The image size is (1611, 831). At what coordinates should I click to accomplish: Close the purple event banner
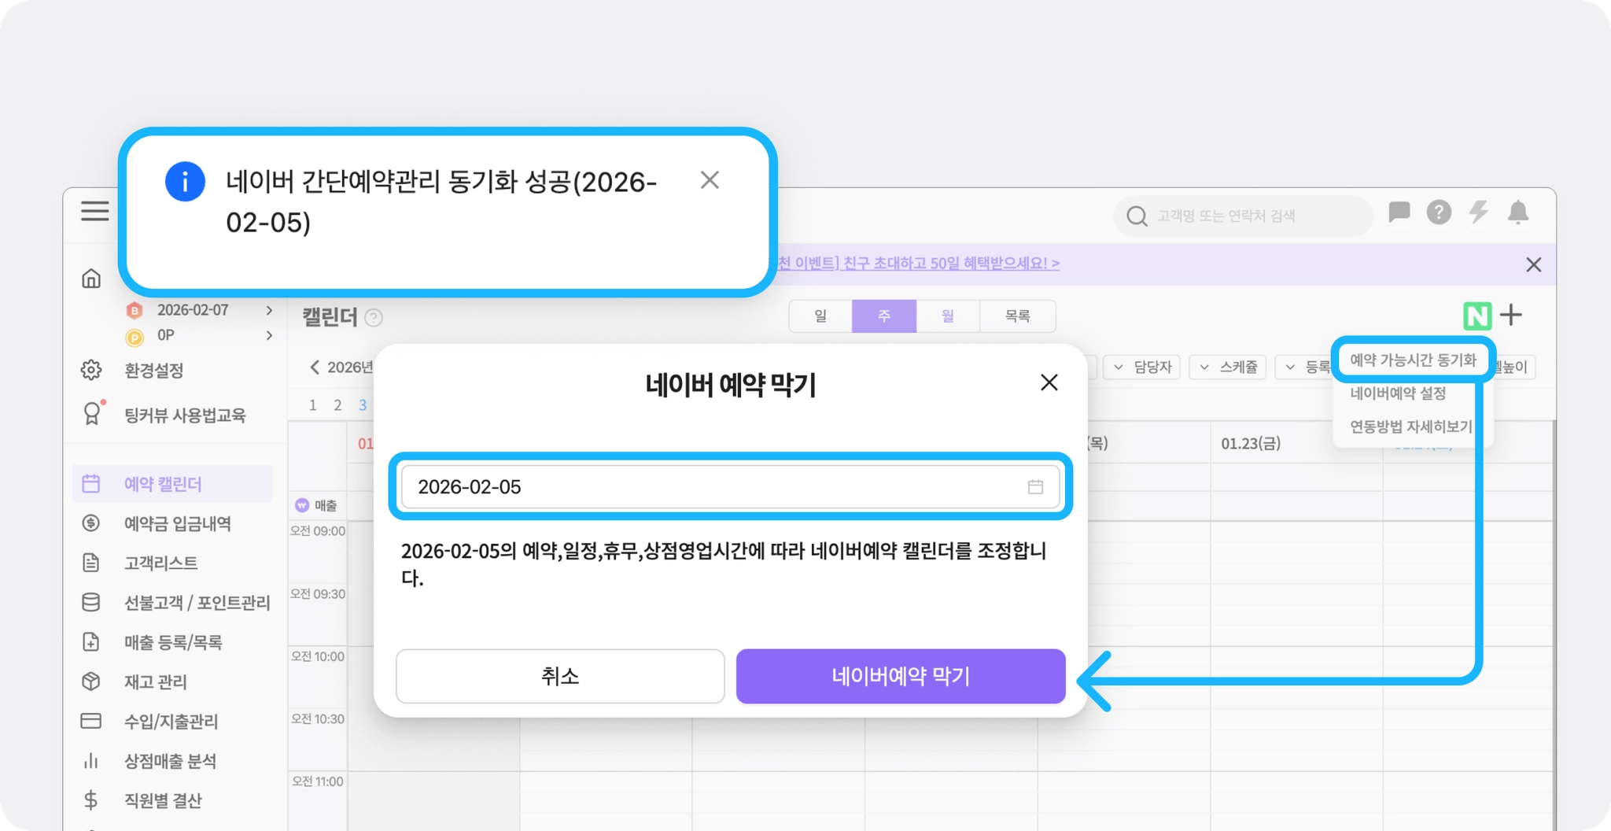click(1533, 264)
